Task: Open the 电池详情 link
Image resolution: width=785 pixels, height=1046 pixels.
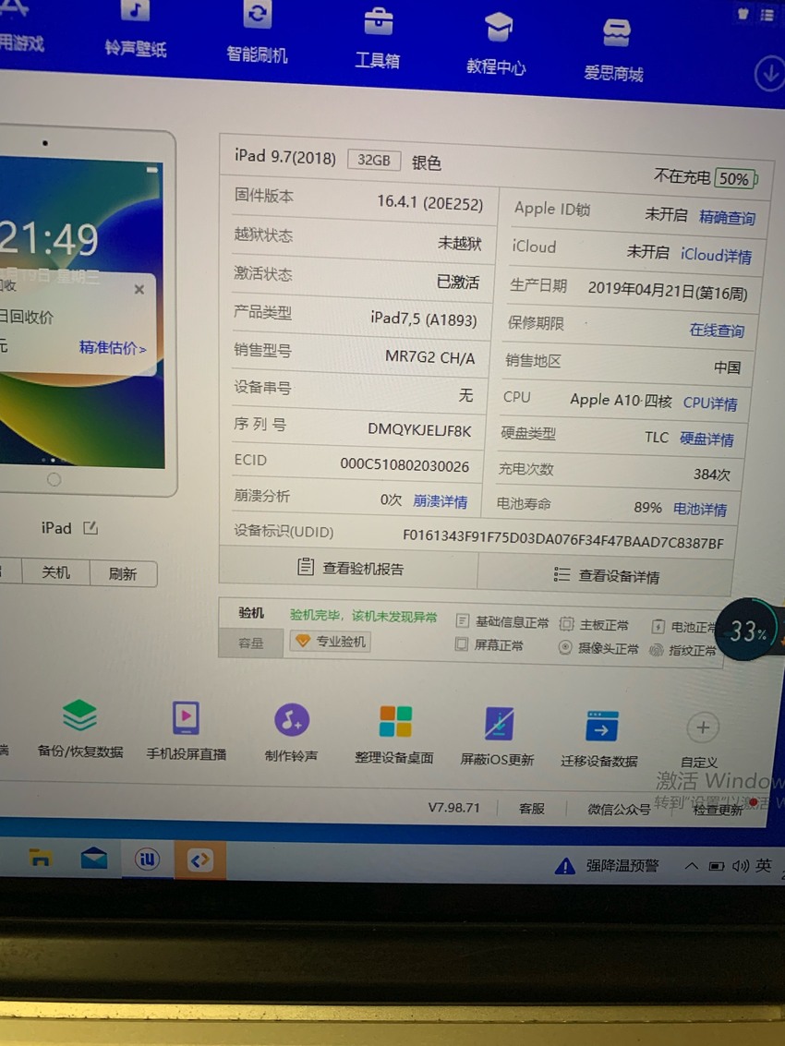Action: (x=699, y=509)
